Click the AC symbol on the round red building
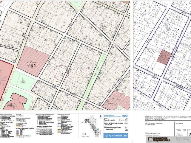191x143 pixels. pos(11,105)
